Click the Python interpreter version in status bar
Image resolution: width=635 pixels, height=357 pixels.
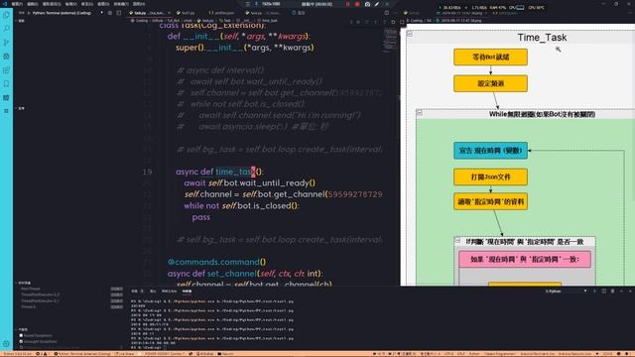[18, 354]
